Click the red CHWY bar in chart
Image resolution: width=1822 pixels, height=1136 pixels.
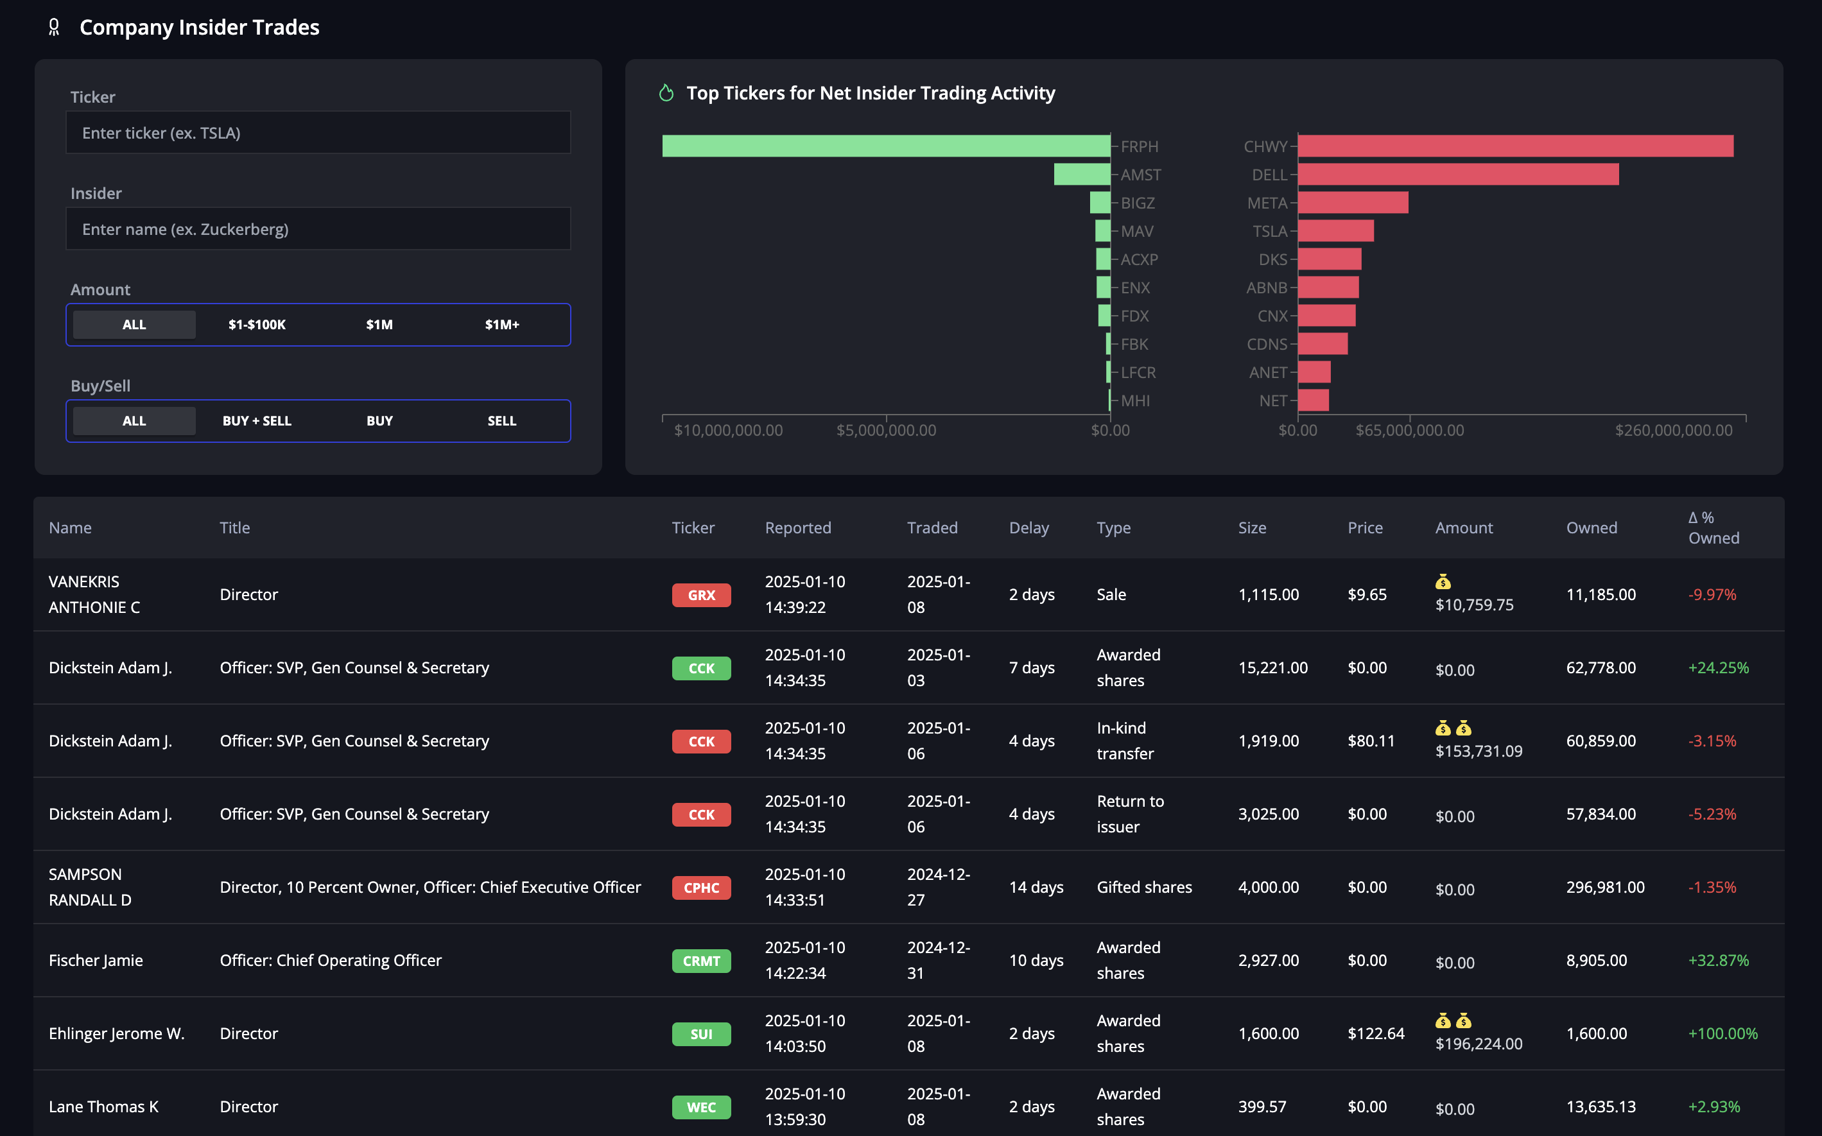pos(1514,146)
